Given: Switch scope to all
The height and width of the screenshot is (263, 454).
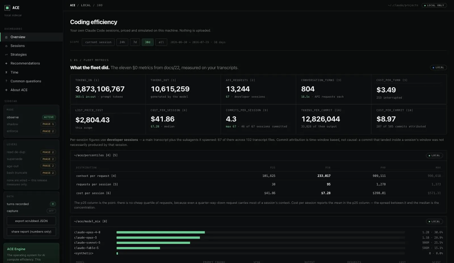Looking at the screenshot, I should 161,42.
